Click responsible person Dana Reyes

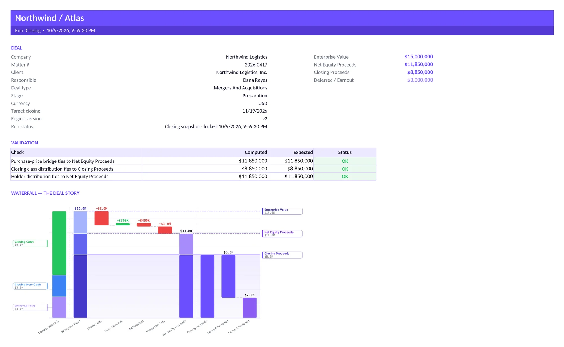pos(255,80)
